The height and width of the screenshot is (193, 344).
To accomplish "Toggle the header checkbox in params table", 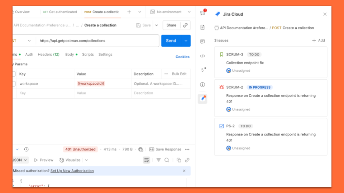I will (x=14, y=74).
